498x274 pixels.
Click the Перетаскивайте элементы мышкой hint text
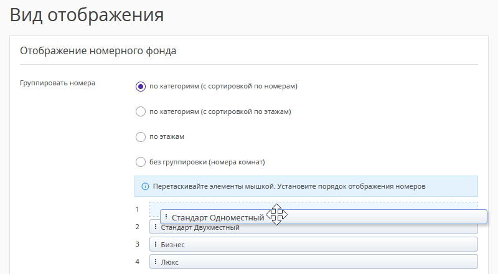pos(289,186)
